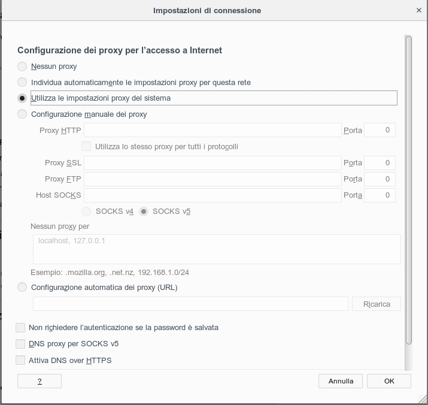Click the Proxy FTP address field
428x405 pixels.
213,179
